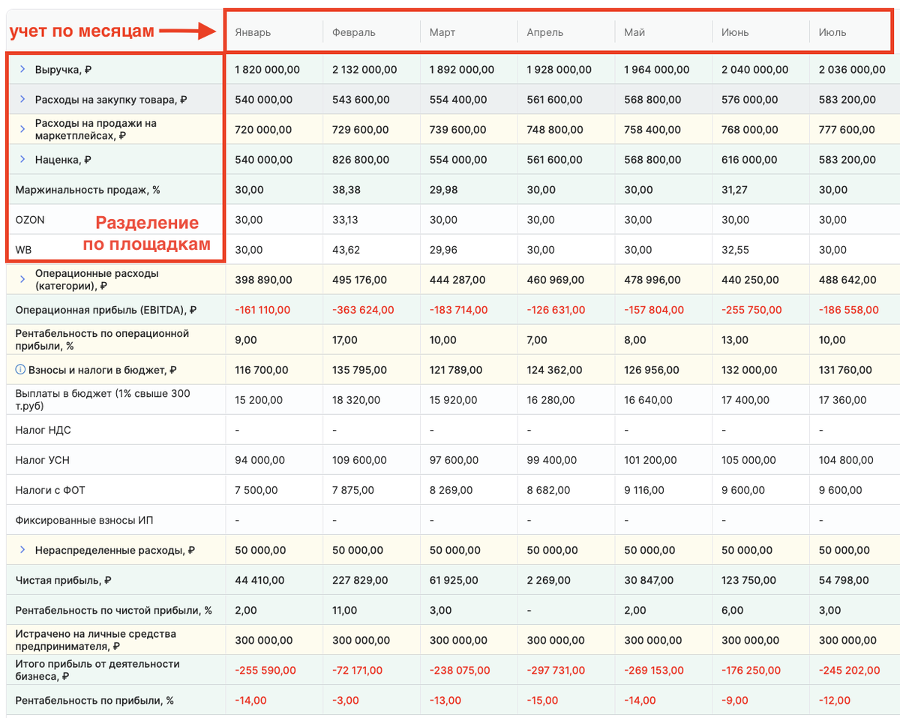Click February markup cell 826 800,00
Screen dimensions: 900x718
(361, 160)
